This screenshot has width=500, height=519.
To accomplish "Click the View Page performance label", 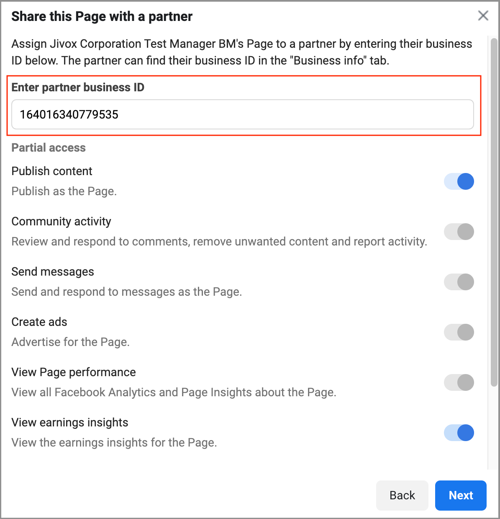I will [74, 372].
